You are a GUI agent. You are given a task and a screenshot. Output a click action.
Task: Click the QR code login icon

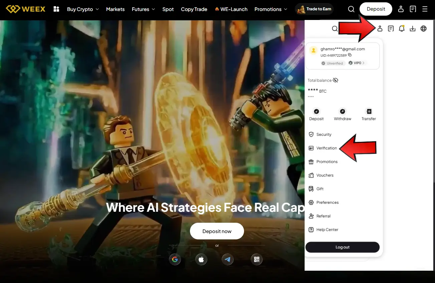[257, 259]
